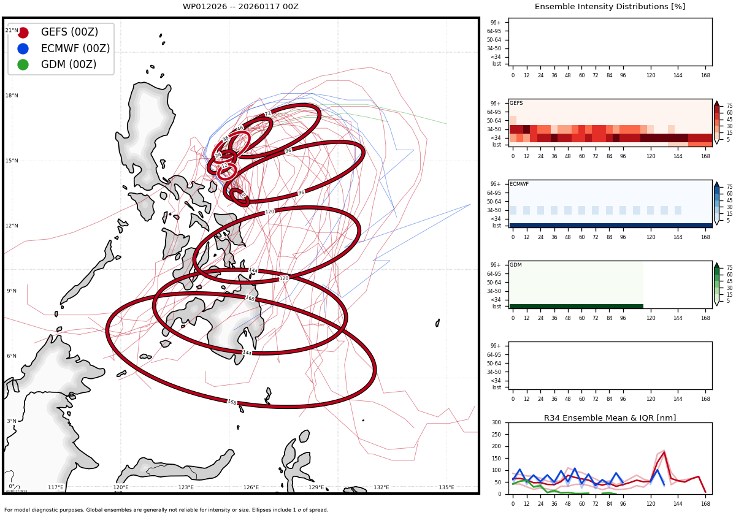
Task: Click the 132°E longitude label
Action: [x=381, y=487]
